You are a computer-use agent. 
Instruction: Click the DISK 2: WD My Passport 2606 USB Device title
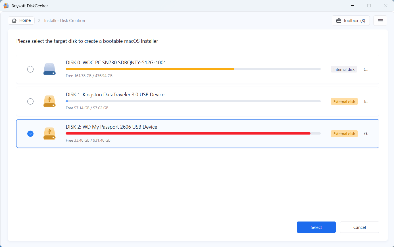(111, 127)
